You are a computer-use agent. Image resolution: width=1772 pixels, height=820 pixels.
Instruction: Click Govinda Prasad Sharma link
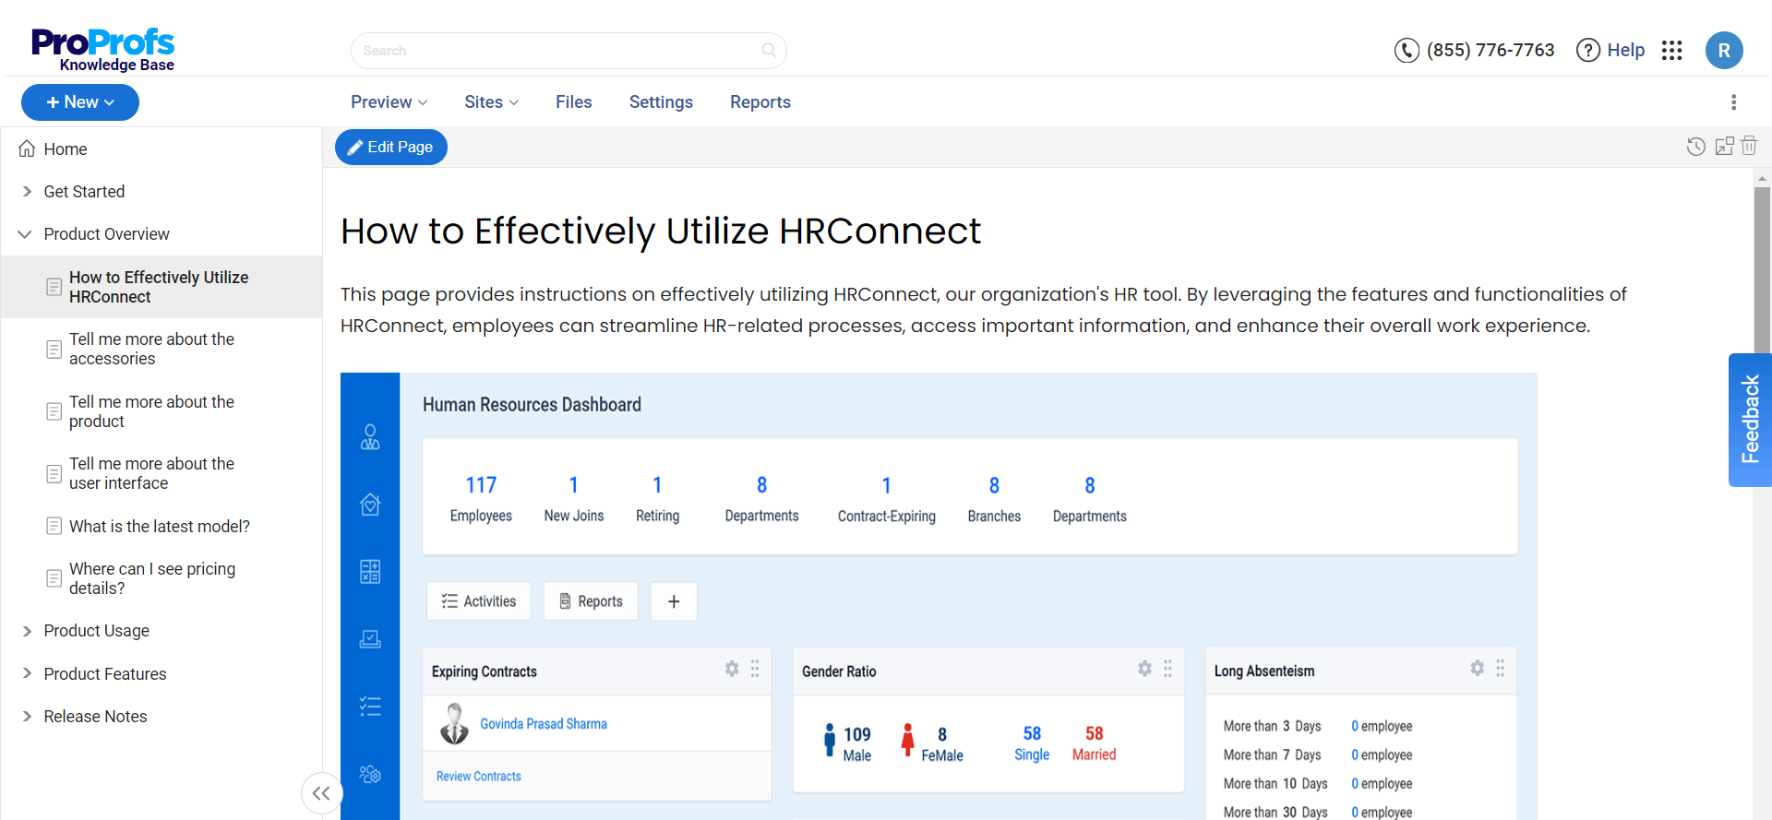(x=544, y=724)
